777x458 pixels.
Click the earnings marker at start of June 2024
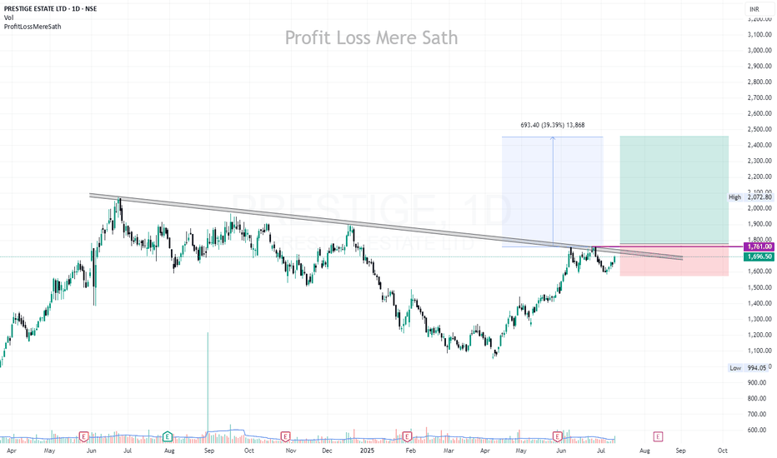[x=83, y=436]
